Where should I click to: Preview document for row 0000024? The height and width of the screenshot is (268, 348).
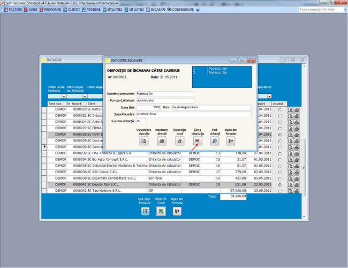(x=290, y=122)
